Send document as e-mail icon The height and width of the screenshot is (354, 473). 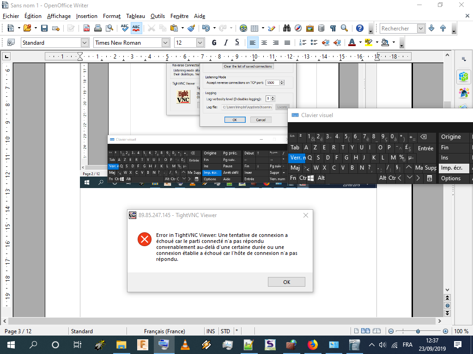[x=56, y=28]
